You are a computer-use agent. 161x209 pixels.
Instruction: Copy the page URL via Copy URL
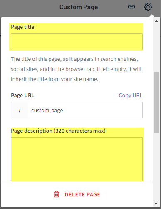click(131, 96)
